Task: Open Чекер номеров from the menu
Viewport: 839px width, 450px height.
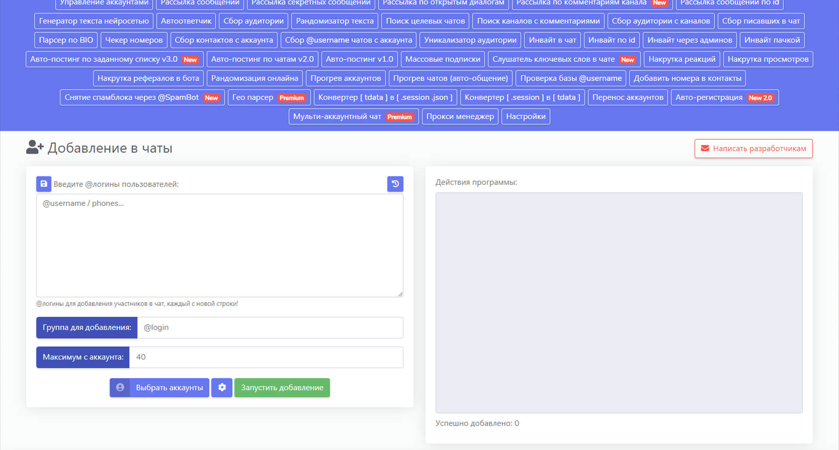Action: coord(134,40)
